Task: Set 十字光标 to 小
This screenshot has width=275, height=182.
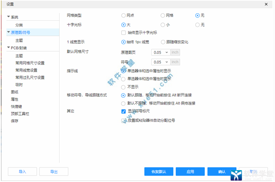Action: (163, 25)
